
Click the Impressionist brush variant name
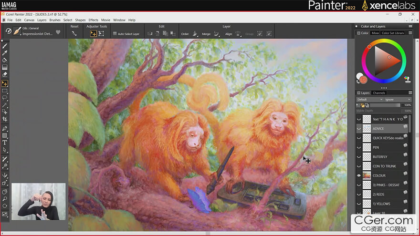click(x=38, y=34)
